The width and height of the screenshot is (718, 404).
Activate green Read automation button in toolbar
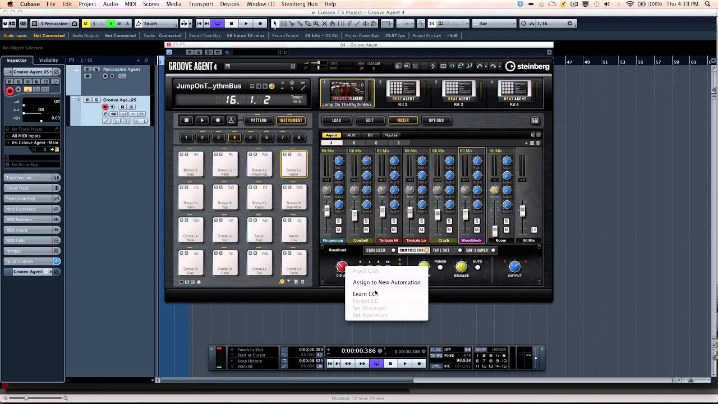click(x=111, y=24)
